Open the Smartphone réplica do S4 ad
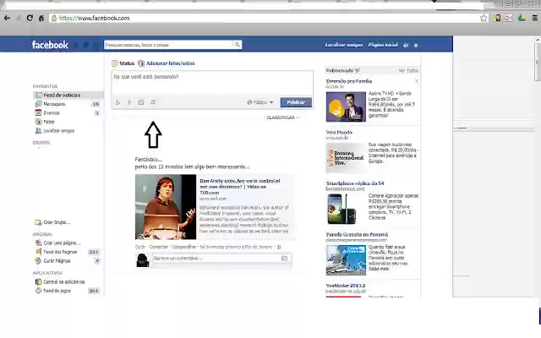 point(355,183)
